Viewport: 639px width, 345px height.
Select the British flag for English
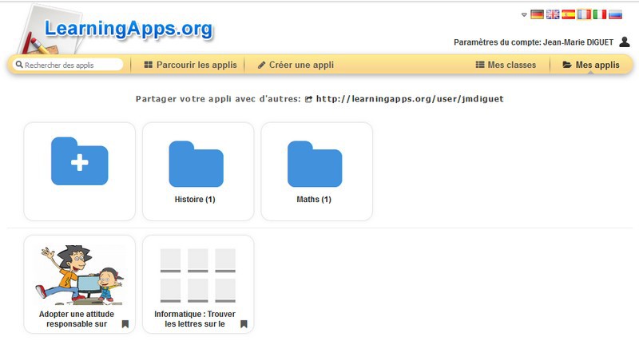552,14
